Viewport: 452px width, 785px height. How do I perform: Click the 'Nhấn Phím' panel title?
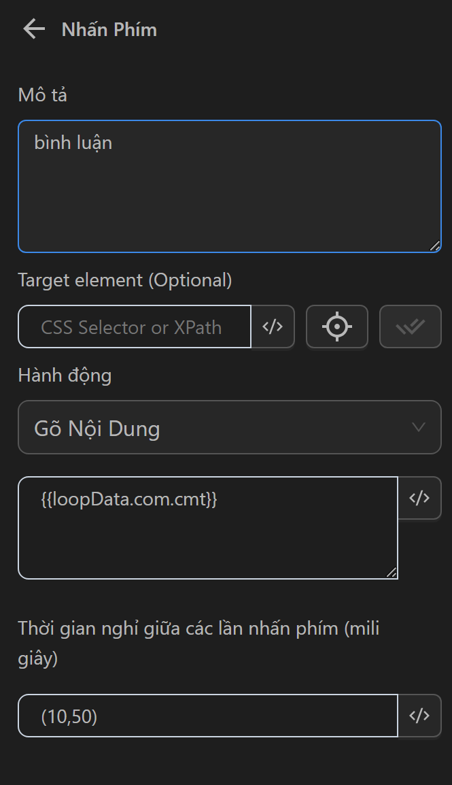tap(109, 30)
